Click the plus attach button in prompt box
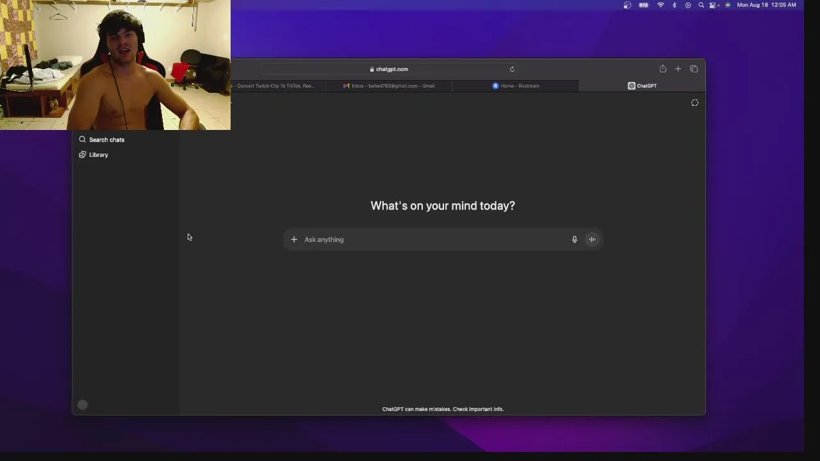This screenshot has width=820, height=461. point(294,239)
